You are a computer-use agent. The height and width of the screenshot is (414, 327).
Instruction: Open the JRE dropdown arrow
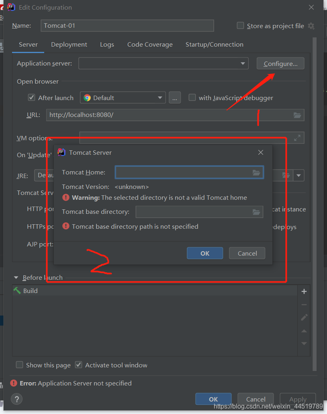point(298,176)
